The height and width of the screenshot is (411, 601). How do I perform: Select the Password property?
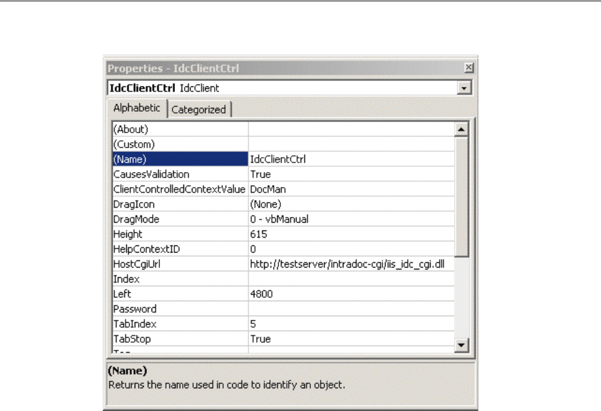(x=180, y=308)
